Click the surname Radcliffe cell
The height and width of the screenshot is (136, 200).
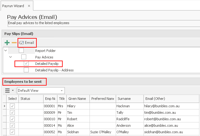pyautogui.click(x=130, y=119)
